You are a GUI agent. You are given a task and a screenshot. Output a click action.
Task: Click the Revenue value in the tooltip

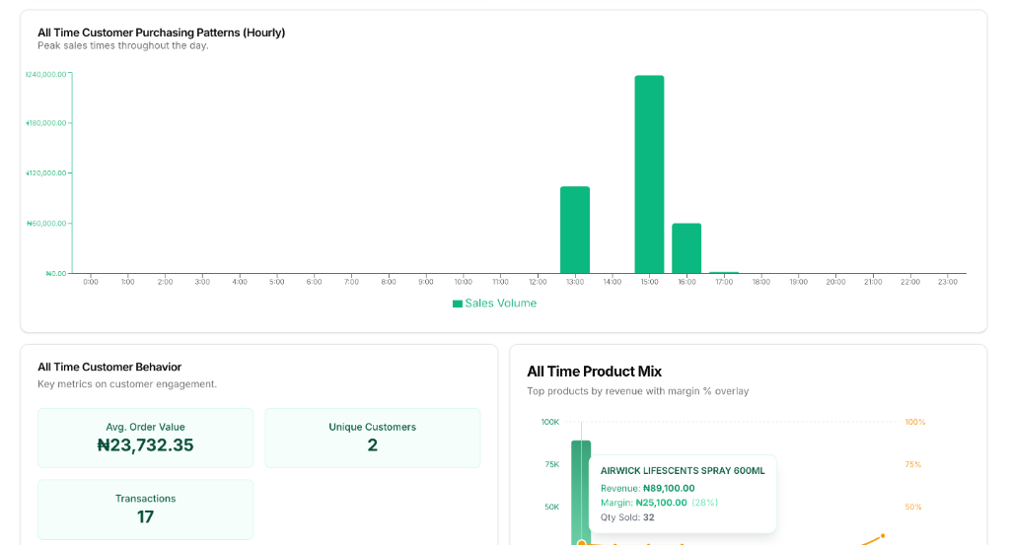668,488
